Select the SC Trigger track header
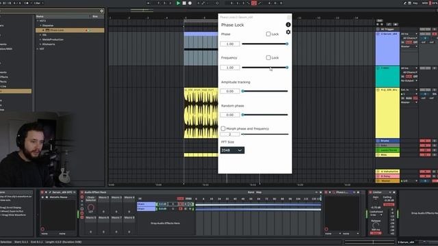This screenshot has height=246, width=438. pos(387,29)
